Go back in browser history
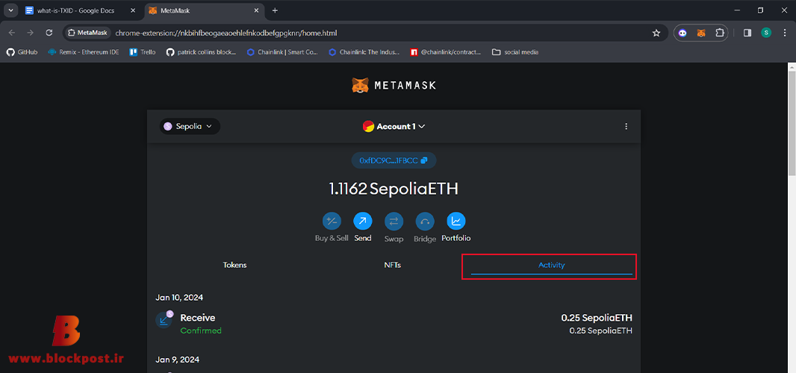The height and width of the screenshot is (373, 796). pyautogui.click(x=12, y=33)
